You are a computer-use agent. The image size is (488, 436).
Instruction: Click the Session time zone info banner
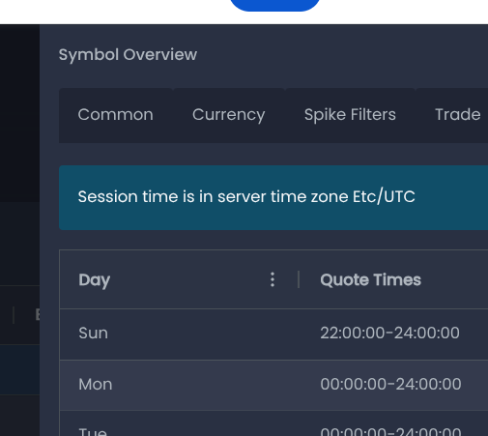click(x=273, y=197)
